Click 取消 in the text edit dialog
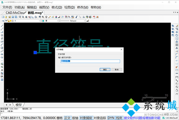The image size is (179, 120). [117, 69]
